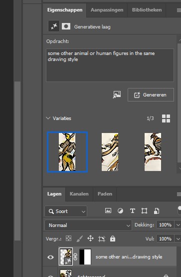This screenshot has height=277, width=181.
Task: Filter layers by shape layers
Action: [x=144, y=210]
